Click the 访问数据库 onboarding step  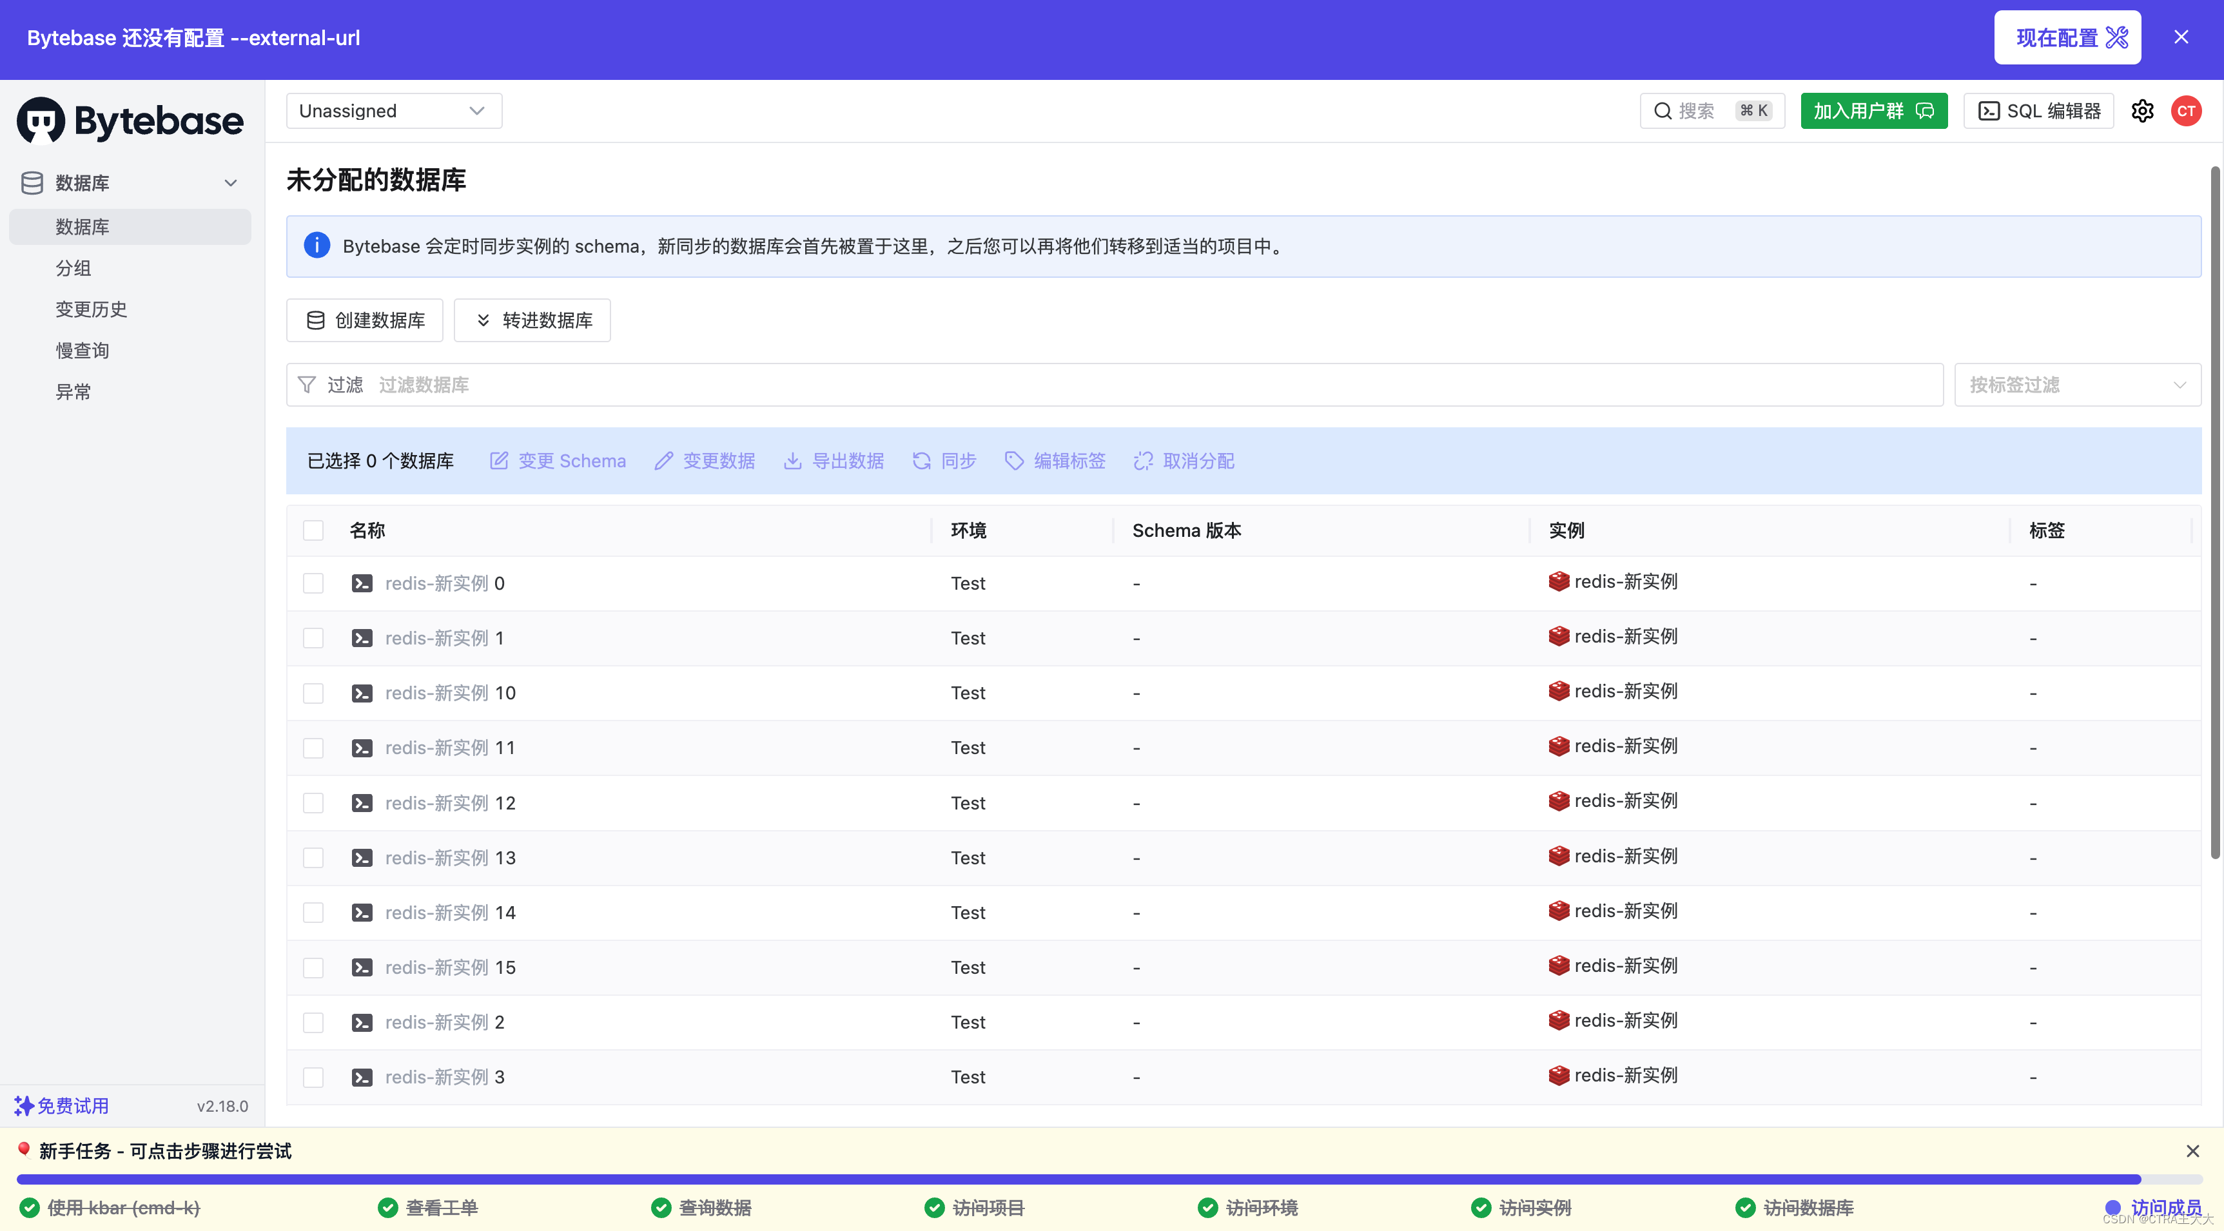[x=1795, y=1207]
